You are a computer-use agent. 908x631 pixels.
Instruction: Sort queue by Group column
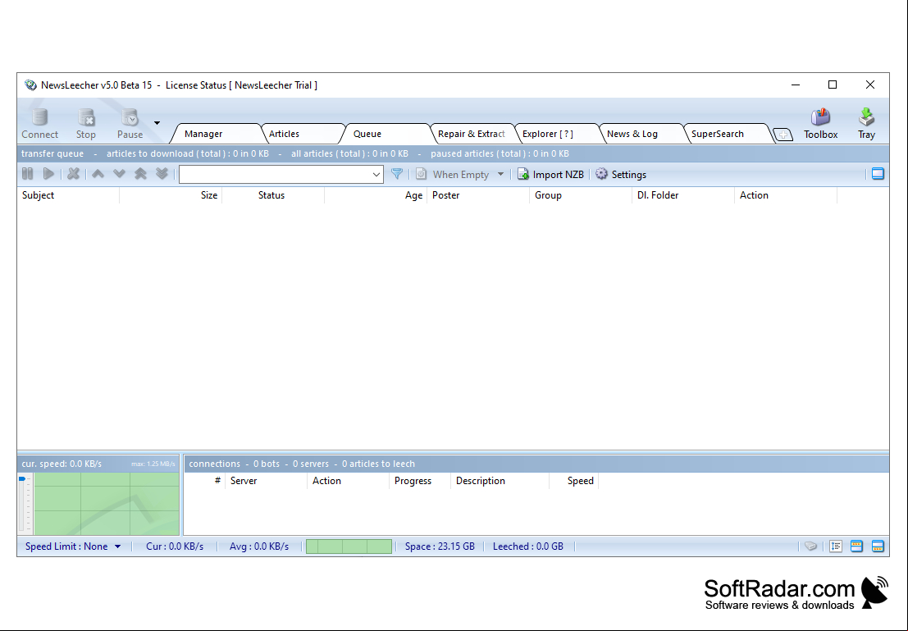click(581, 195)
